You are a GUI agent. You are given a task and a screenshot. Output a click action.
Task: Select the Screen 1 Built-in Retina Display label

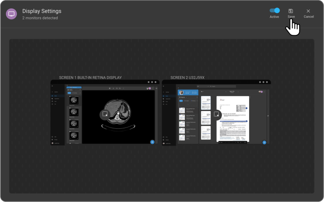[90, 77]
